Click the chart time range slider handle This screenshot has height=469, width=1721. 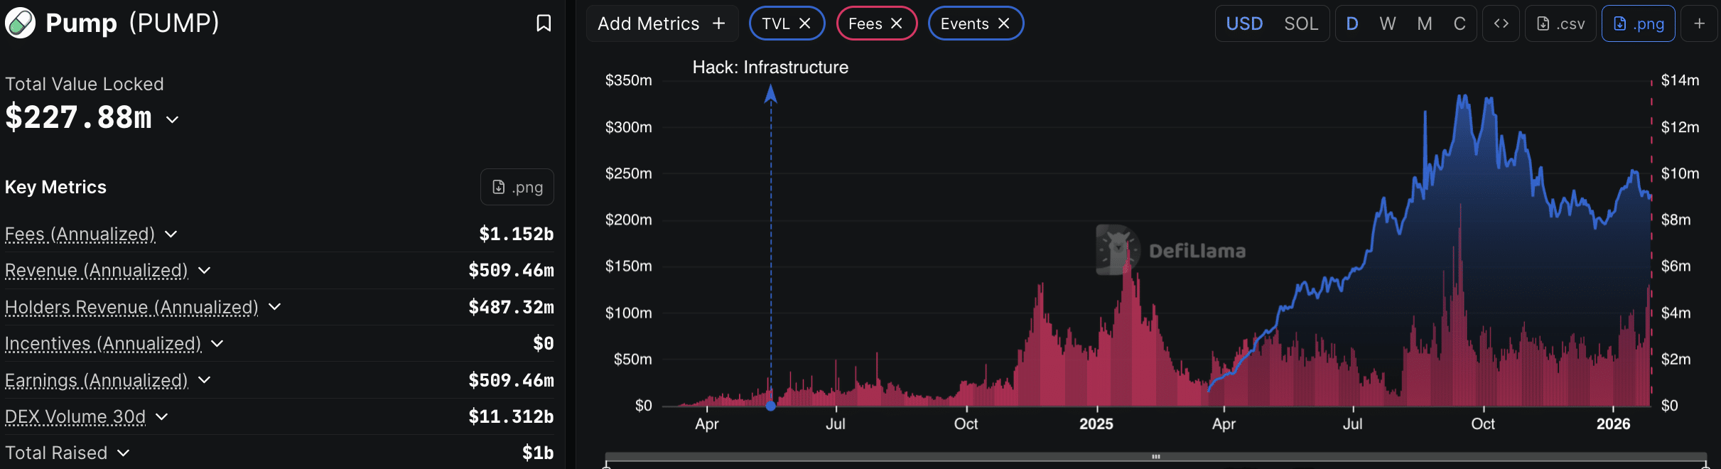click(1155, 457)
